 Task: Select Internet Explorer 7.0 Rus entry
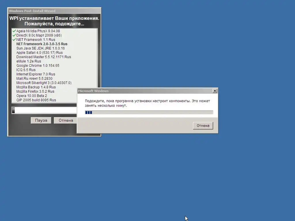pyautogui.click(x=36, y=74)
